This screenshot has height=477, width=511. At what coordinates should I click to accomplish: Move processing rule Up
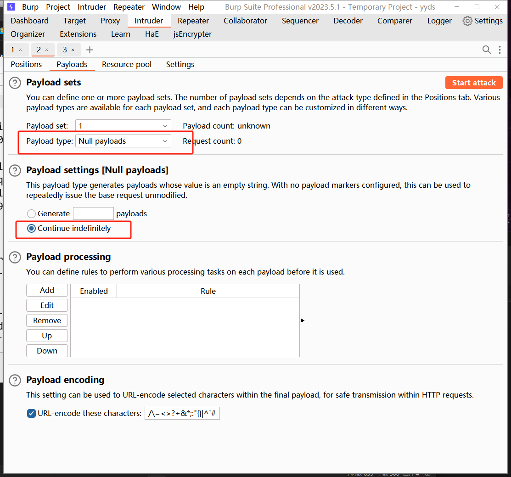click(x=47, y=336)
